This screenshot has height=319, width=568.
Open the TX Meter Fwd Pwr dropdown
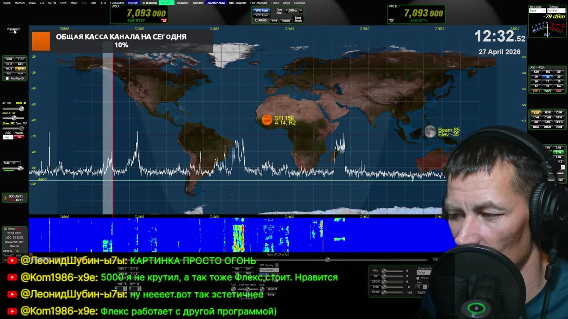tap(556, 11)
